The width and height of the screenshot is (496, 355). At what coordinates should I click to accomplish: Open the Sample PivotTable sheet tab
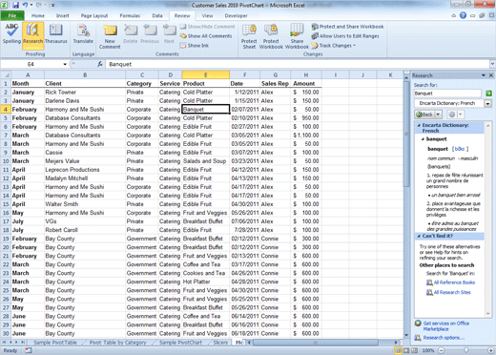pyautogui.click(x=55, y=343)
